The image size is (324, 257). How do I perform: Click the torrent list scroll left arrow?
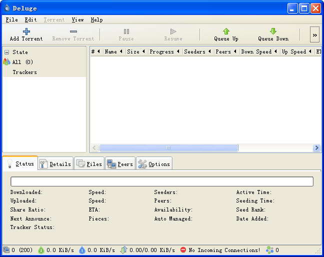coord(94,147)
